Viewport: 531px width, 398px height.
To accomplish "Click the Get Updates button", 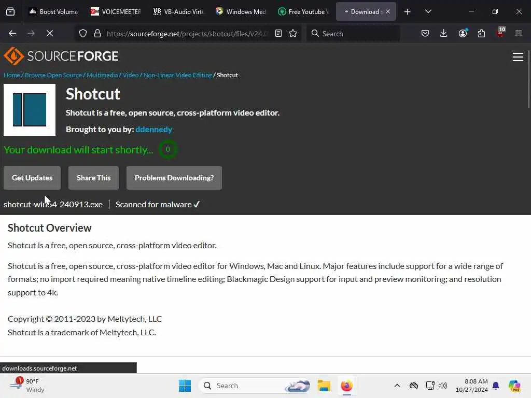I will [x=32, y=178].
